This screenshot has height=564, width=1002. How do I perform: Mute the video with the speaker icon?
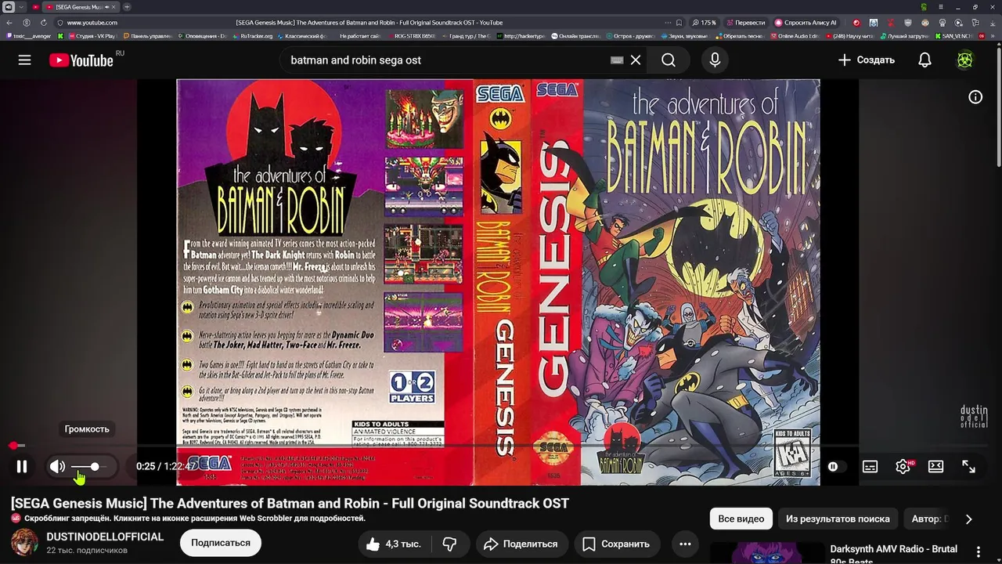(x=57, y=467)
